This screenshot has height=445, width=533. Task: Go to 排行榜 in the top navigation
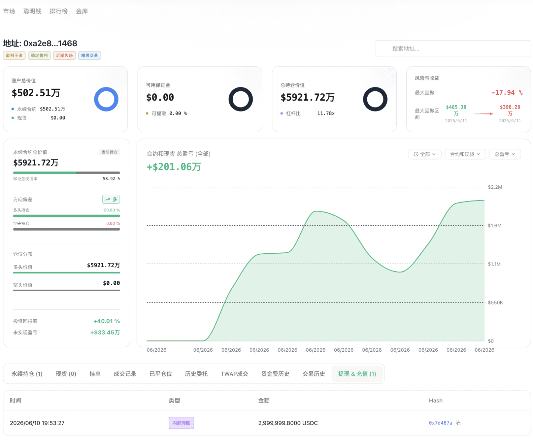pos(59,11)
